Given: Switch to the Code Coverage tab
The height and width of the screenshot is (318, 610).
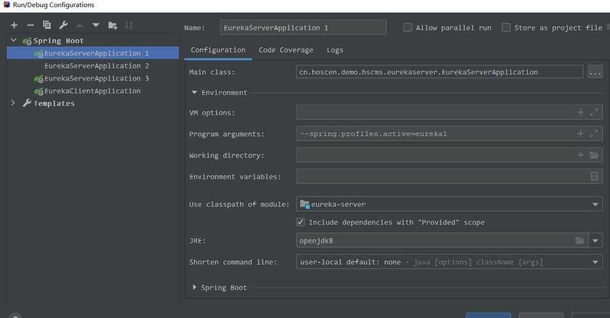Looking at the screenshot, I should click(x=286, y=50).
